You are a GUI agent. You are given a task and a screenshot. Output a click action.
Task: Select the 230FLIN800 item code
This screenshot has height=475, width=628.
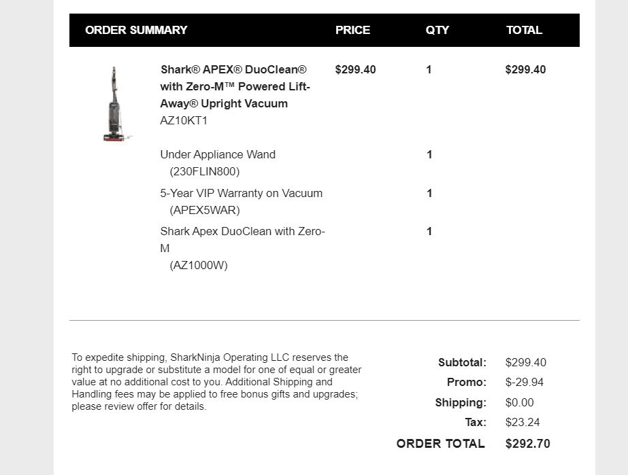click(x=205, y=171)
